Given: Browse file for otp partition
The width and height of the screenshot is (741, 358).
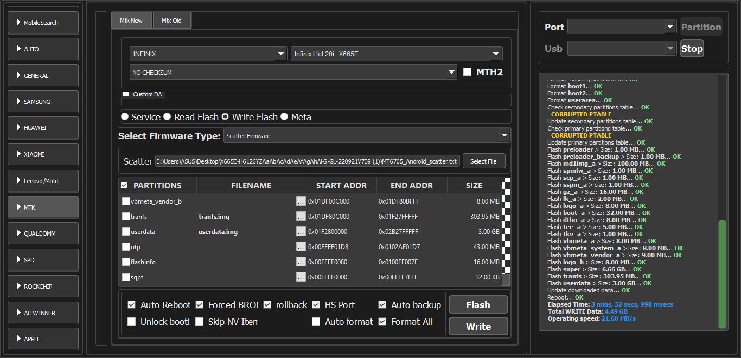Looking at the screenshot, I should pos(301,246).
